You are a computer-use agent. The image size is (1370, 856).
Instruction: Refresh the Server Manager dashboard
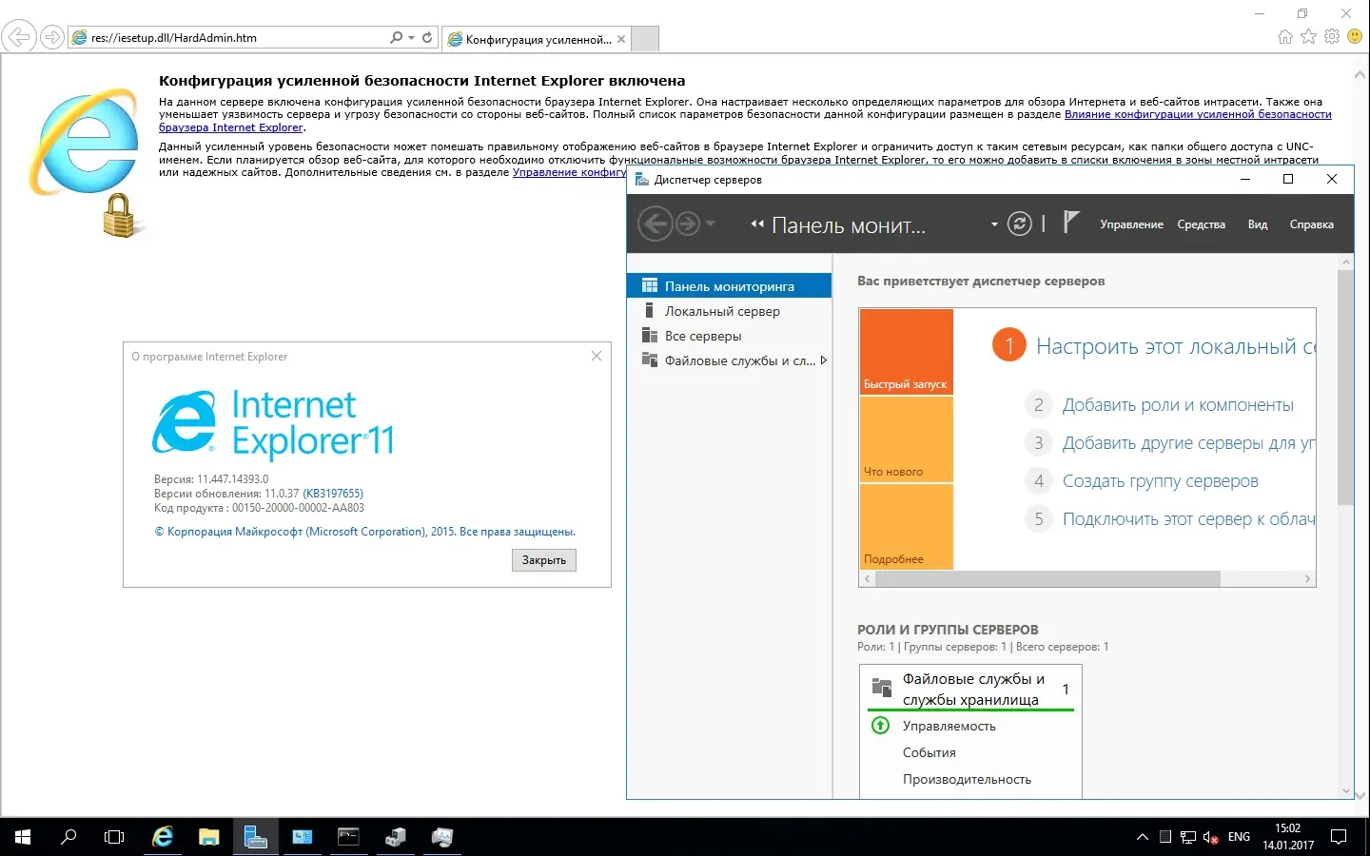pos(1020,224)
